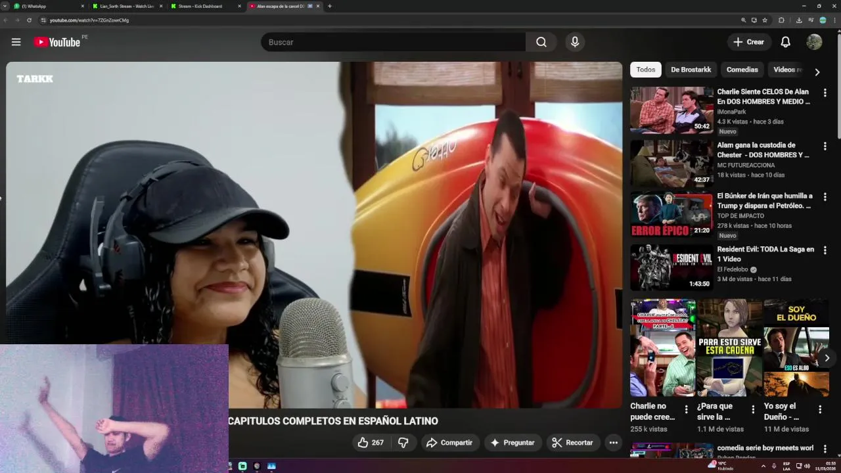Open browser downloads icon
Screen dimensions: 841x473
point(799,20)
